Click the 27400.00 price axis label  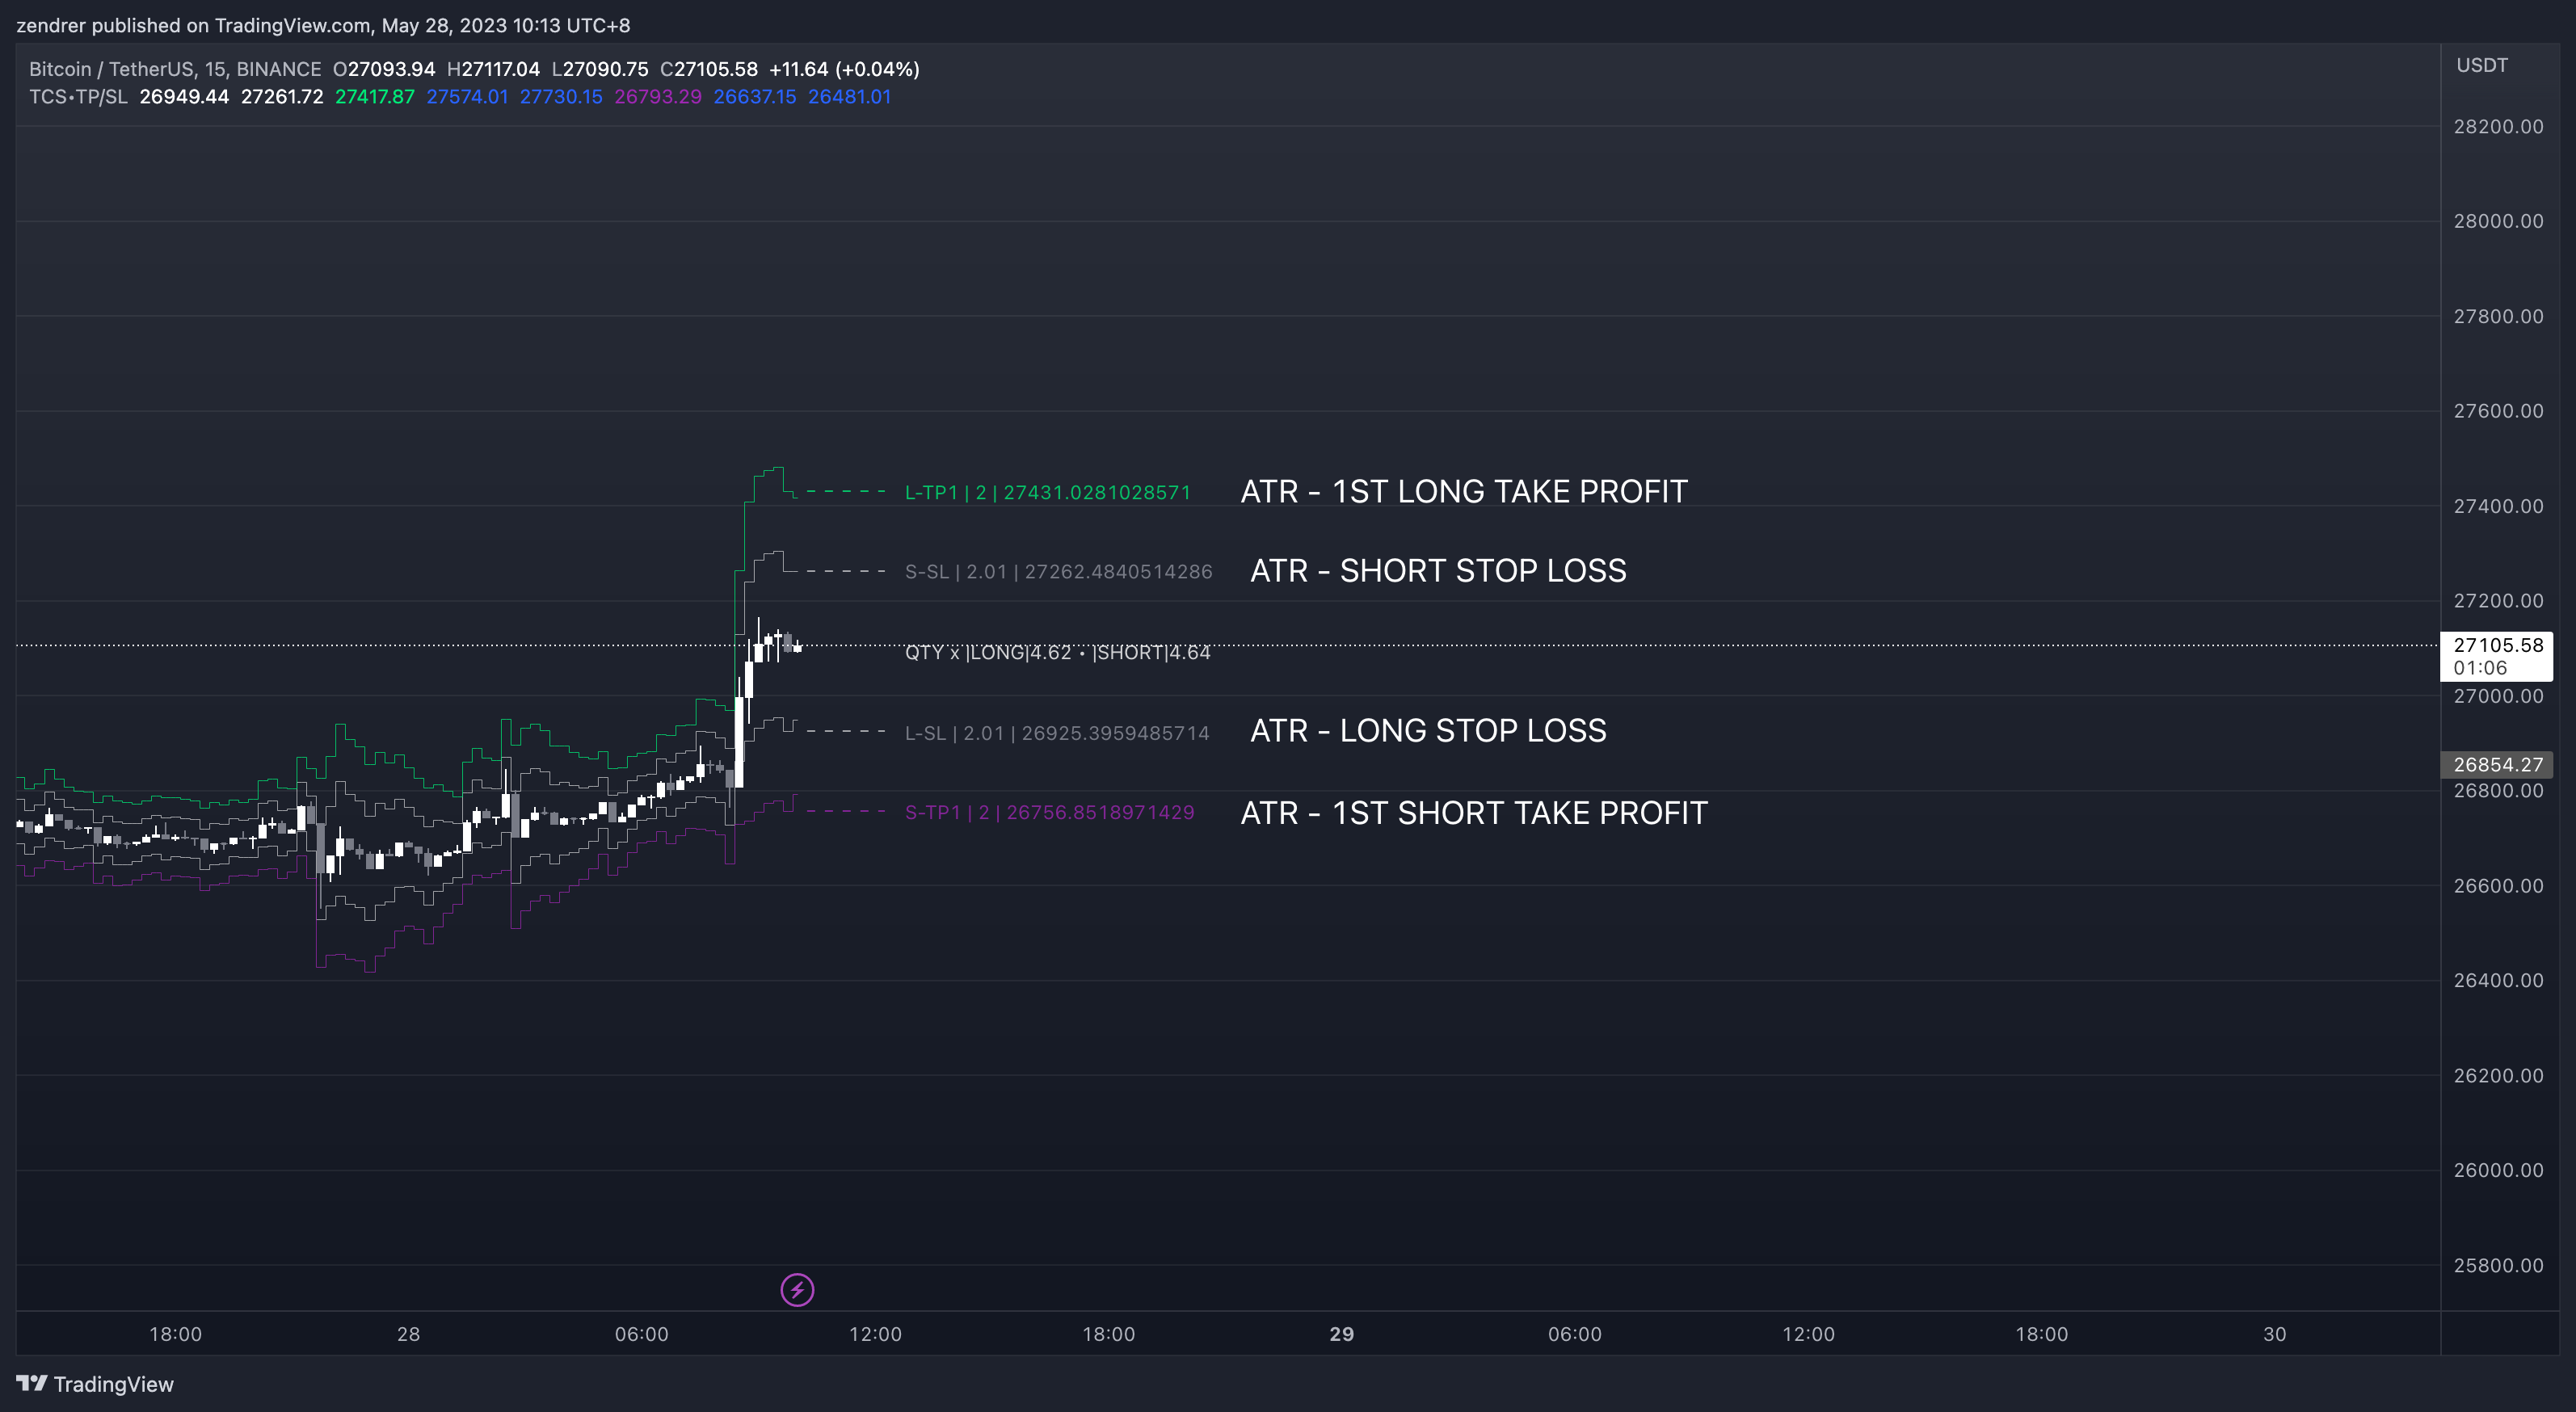(2498, 506)
